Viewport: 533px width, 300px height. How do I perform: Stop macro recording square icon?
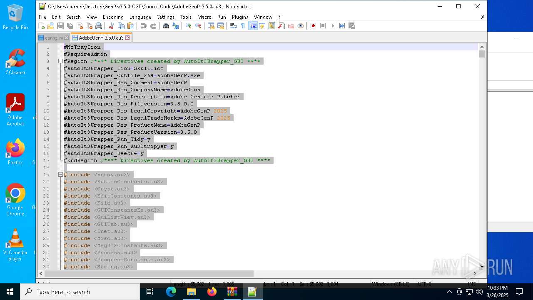click(x=323, y=26)
